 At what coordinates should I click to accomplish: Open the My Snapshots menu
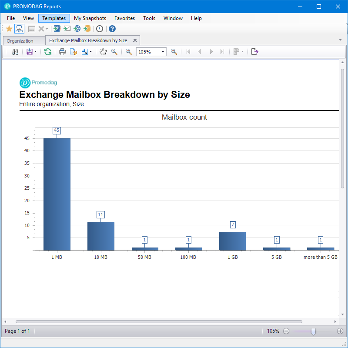click(90, 18)
